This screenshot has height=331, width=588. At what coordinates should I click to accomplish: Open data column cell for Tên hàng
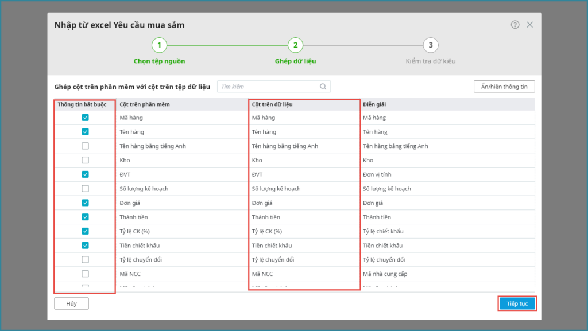click(x=304, y=132)
